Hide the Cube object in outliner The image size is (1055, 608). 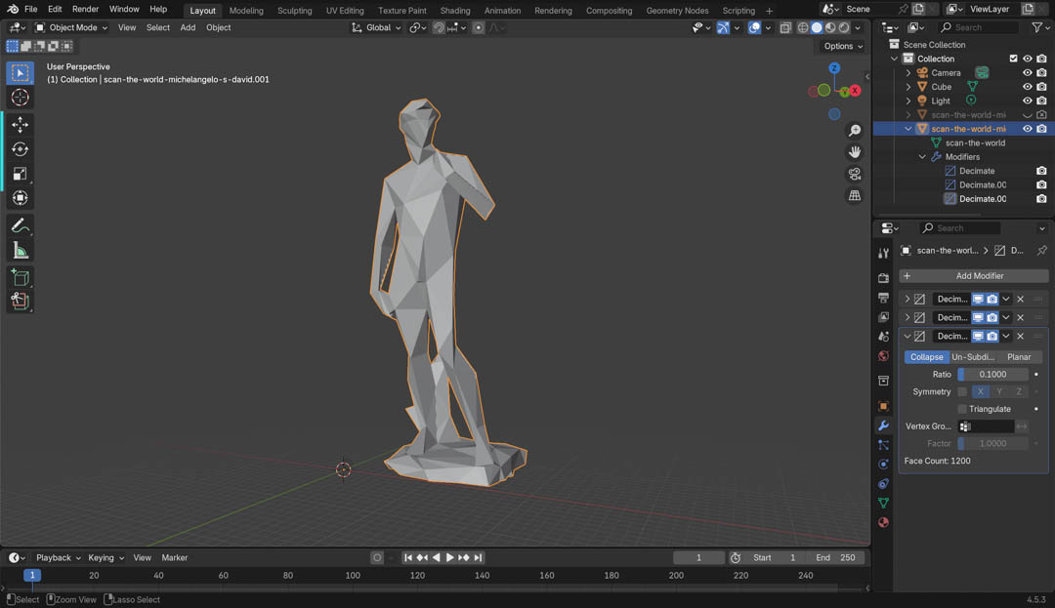(1027, 87)
